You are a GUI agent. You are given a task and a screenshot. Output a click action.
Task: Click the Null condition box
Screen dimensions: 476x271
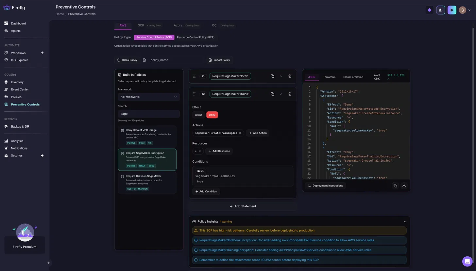pos(243,176)
